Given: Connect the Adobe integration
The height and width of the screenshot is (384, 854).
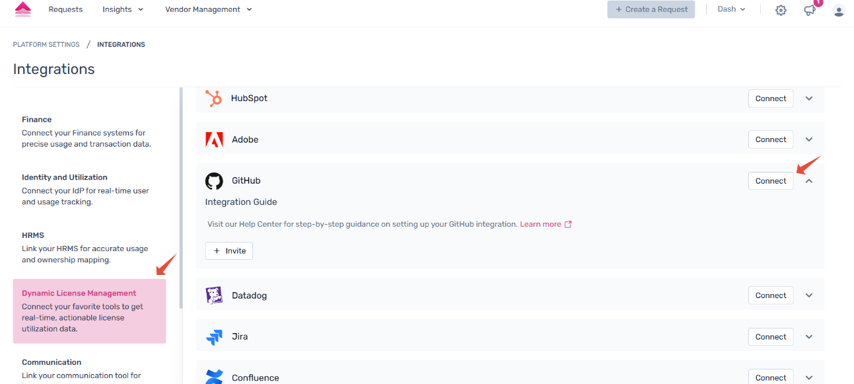Looking at the screenshot, I should (771, 139).
